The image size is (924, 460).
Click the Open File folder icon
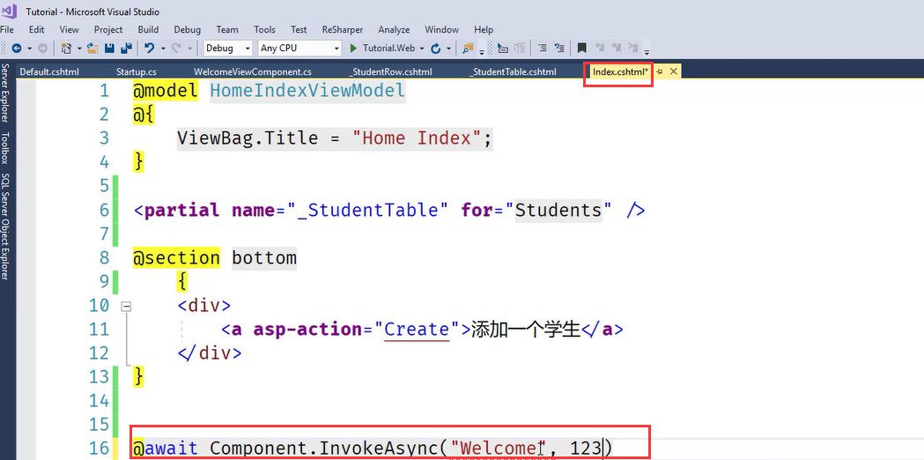(x=93, y=48)
